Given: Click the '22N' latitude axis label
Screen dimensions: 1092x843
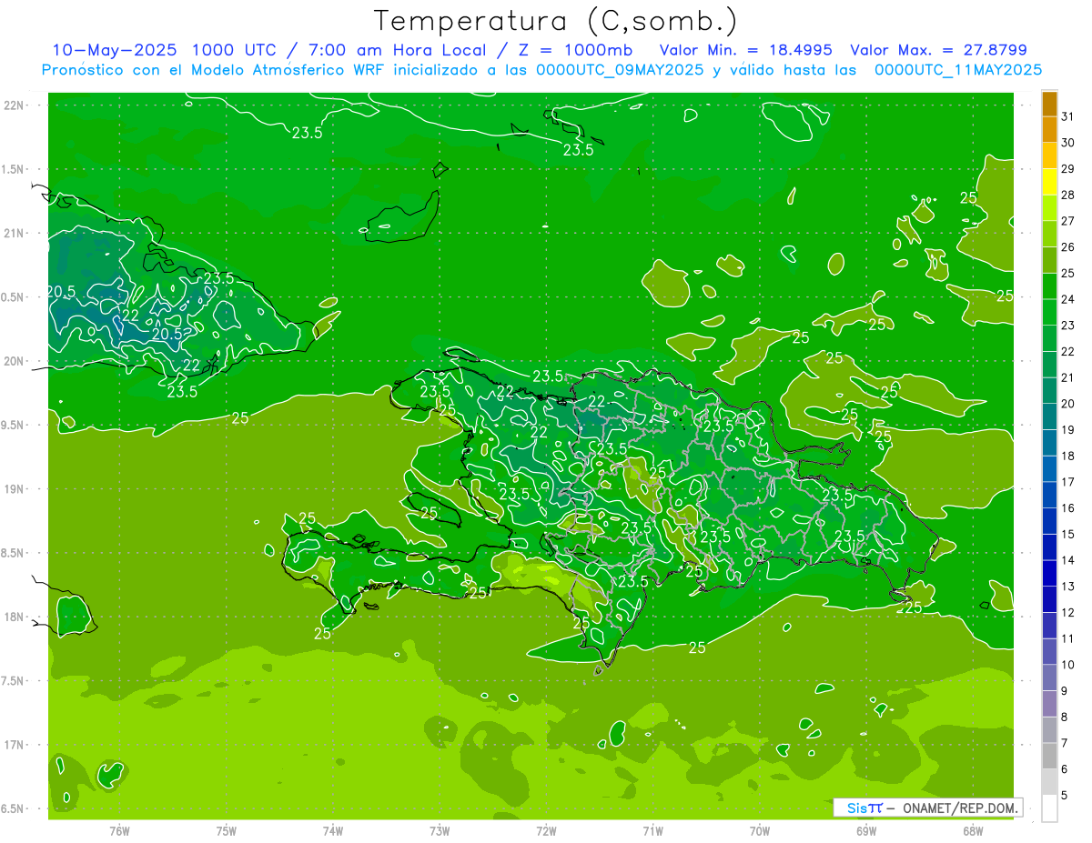Looking at the screenshot, I should point(15,105).
